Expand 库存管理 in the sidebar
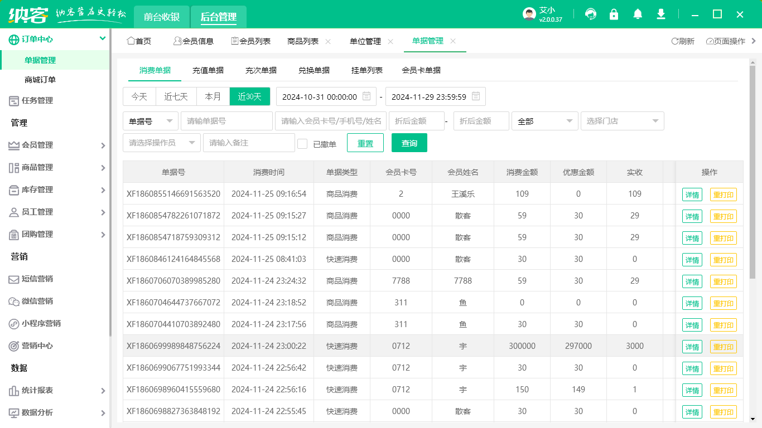This screenshot has width=762, height=428. pos(103,190)
